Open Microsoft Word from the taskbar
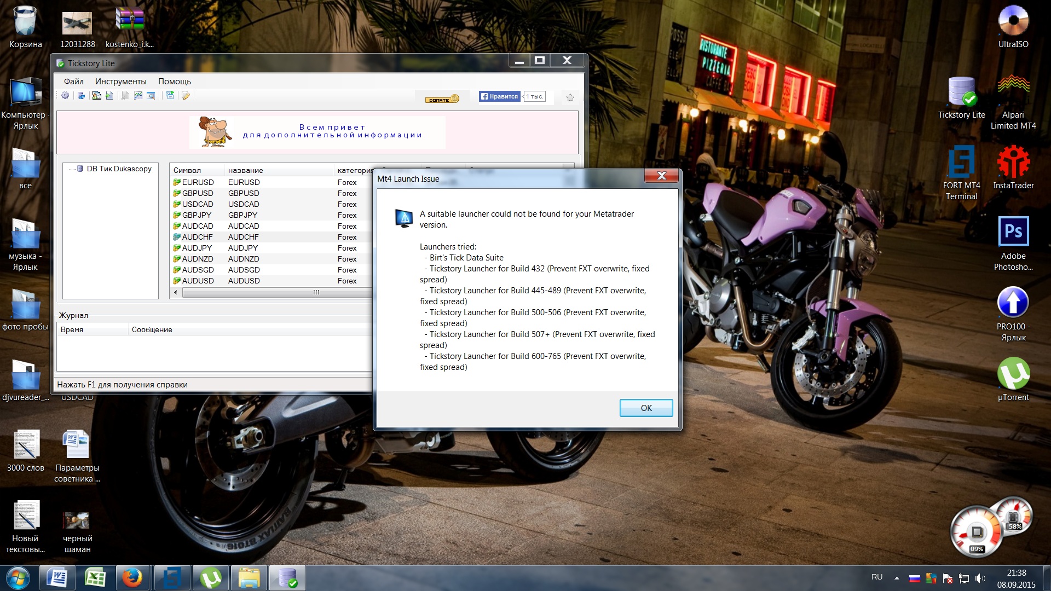The height and width of the screenshot is (591, 1051). [x=57, y=578]
